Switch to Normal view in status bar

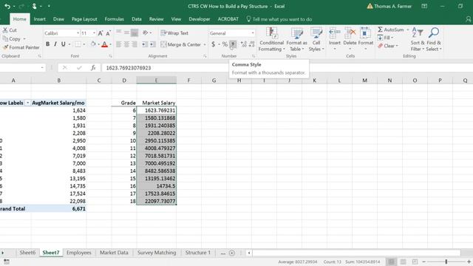tap(391, 262)
